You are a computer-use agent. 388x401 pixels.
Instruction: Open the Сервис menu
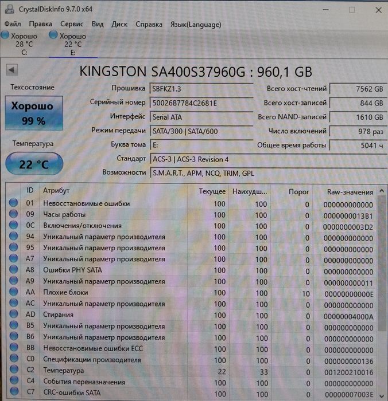(x=72, y=24)
